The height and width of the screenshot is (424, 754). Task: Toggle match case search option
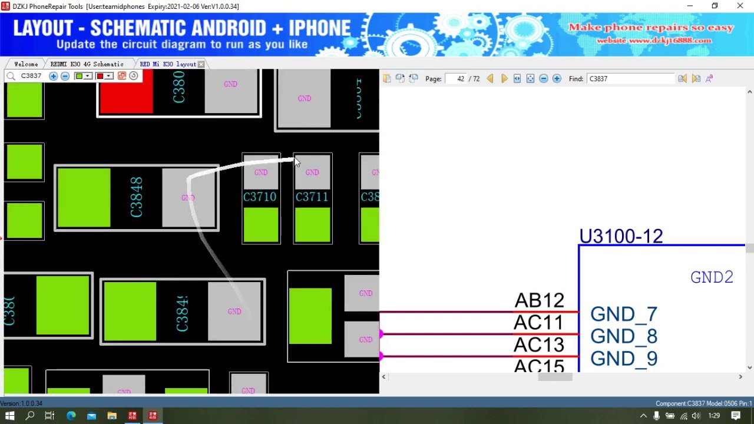pos(709,78)
